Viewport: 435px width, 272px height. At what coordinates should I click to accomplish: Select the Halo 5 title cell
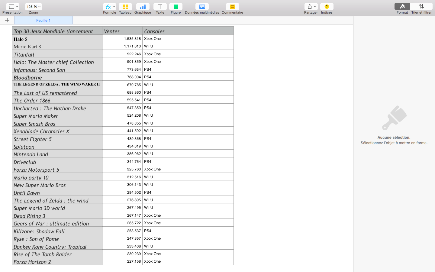tap(57, 39)
